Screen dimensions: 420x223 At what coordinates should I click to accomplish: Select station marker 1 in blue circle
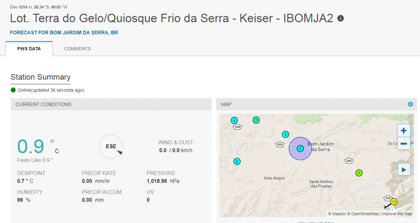coord(300,149)
